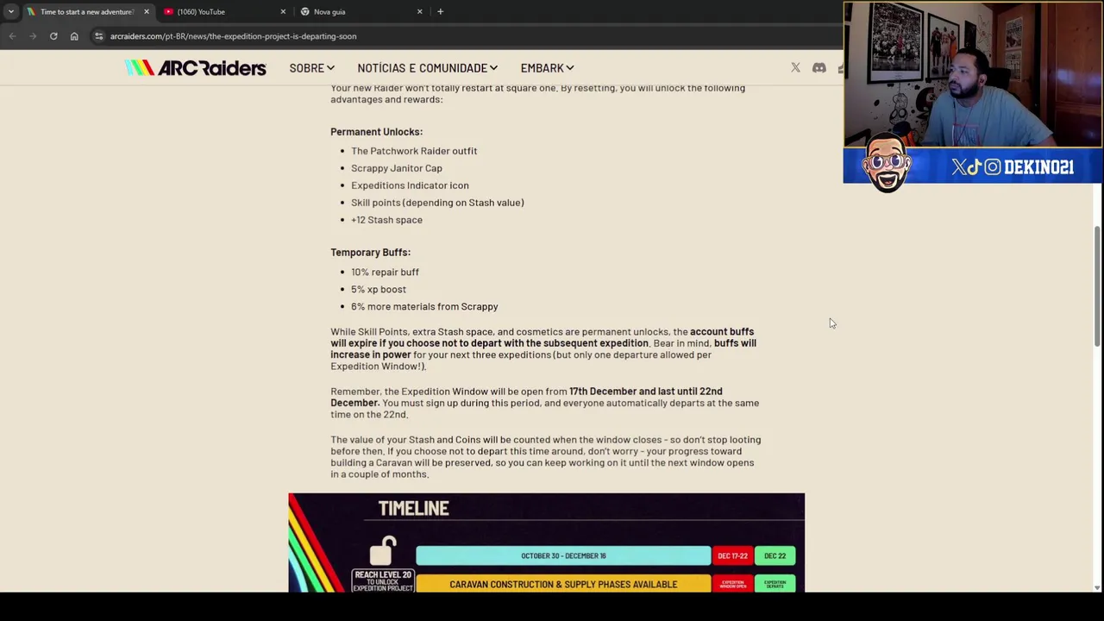Close the 'Time to start a new adventure' tab
1104x621 pixels.
click(x=146, y=12)
